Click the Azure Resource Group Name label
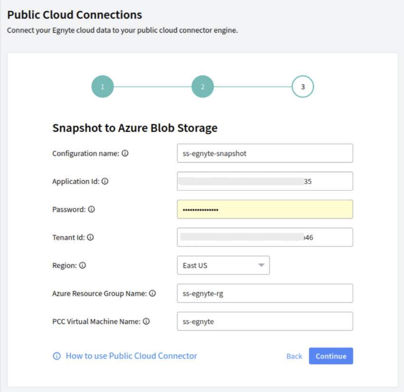 click(99, 294)
